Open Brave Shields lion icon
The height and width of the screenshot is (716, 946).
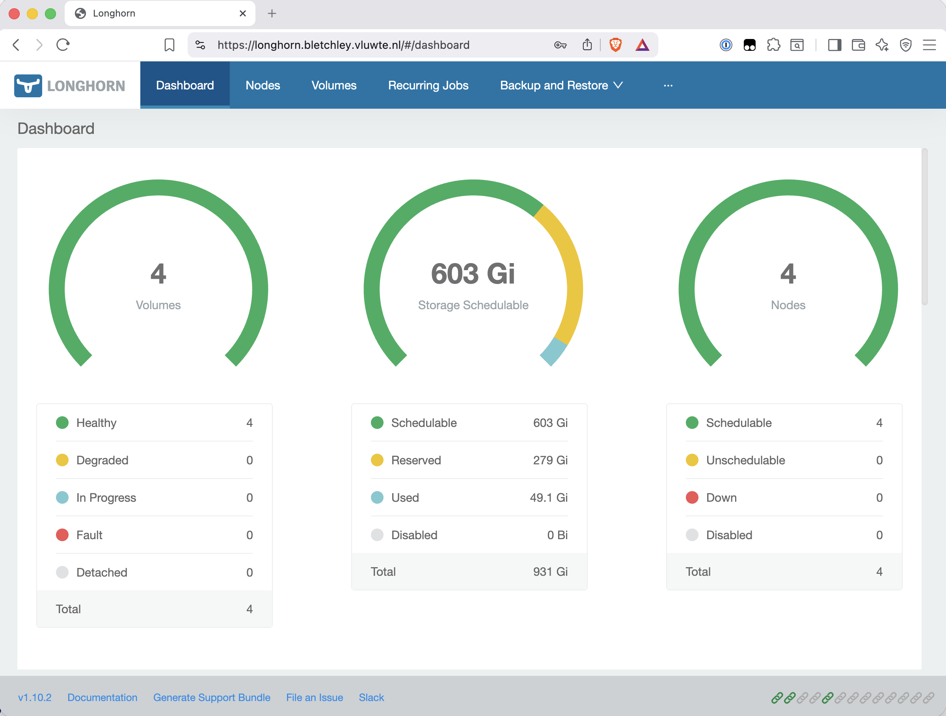click(615, 45)
